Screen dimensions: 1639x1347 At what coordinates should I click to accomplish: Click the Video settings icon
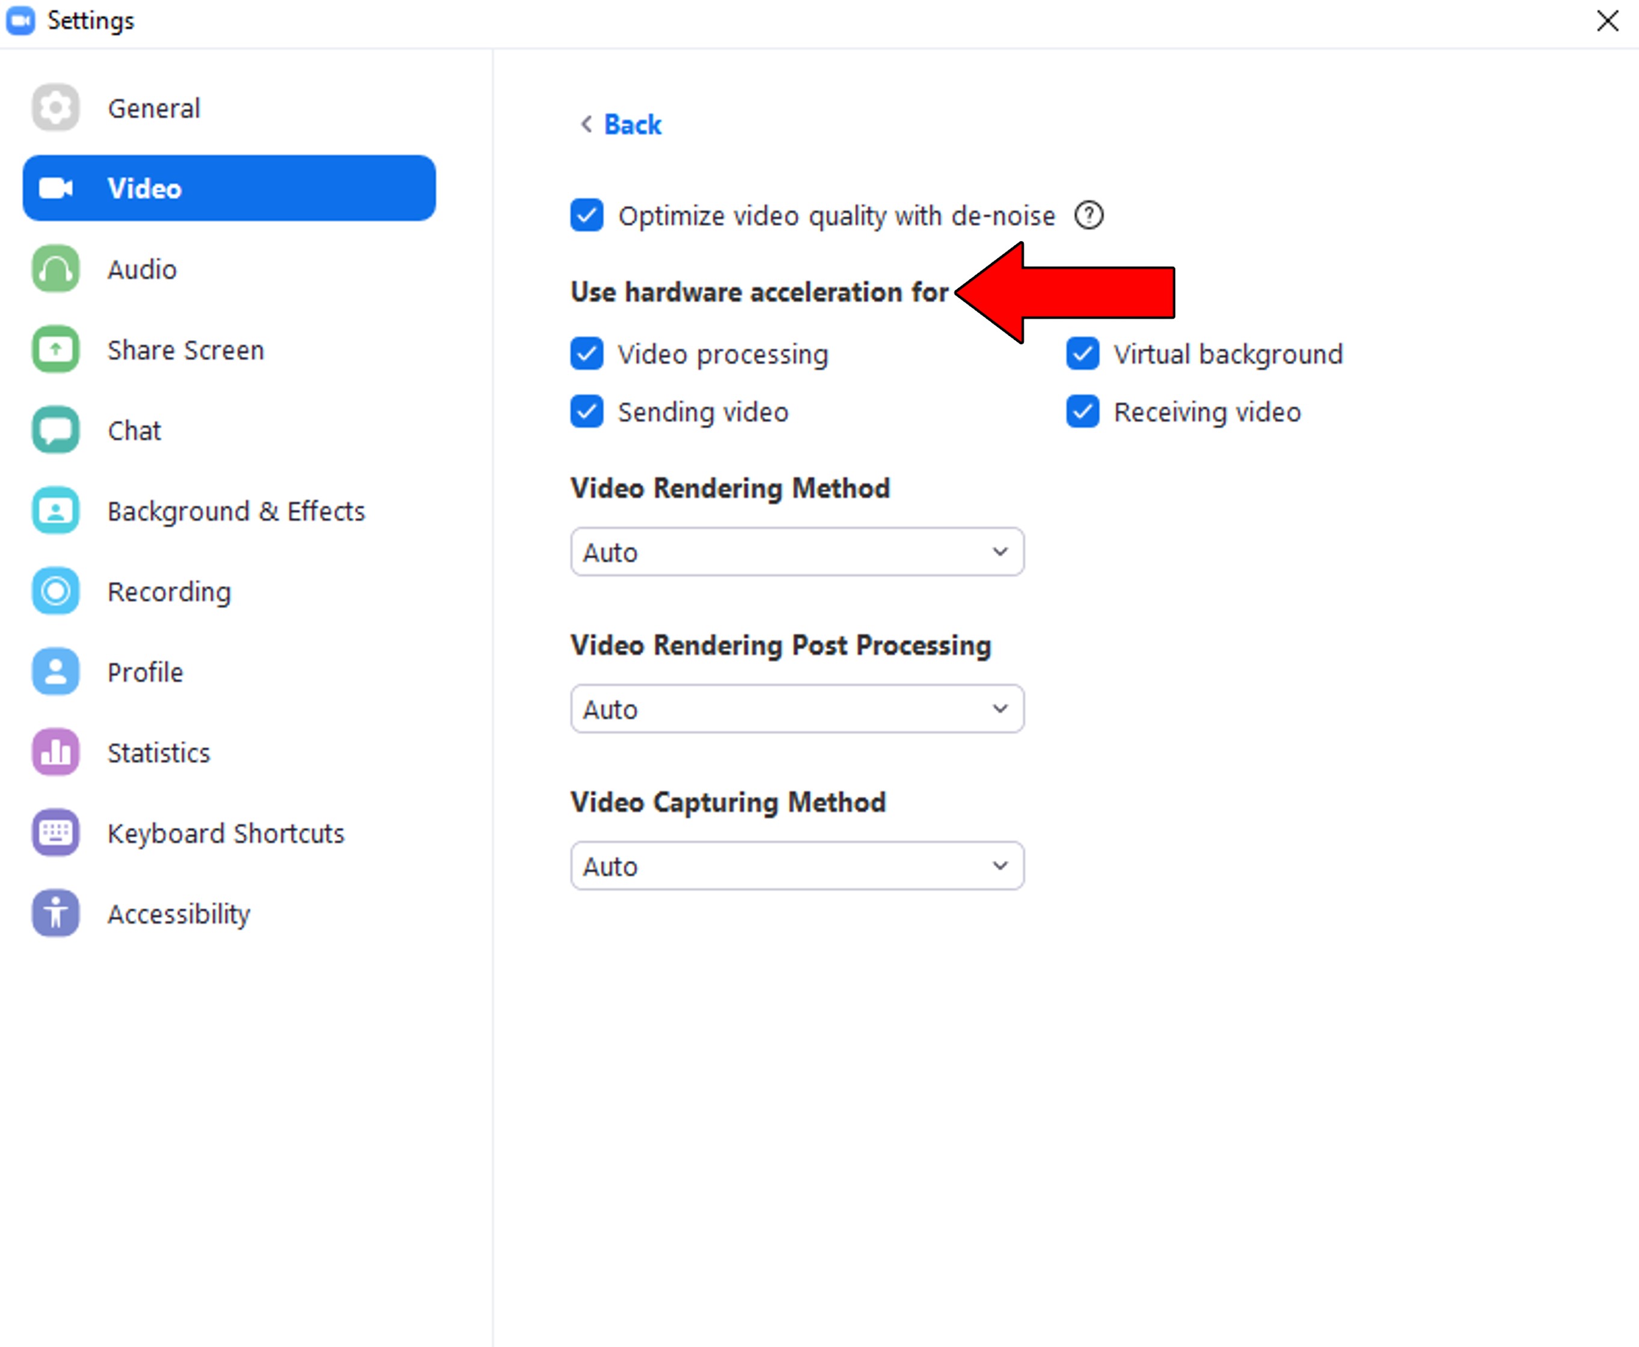56,188
